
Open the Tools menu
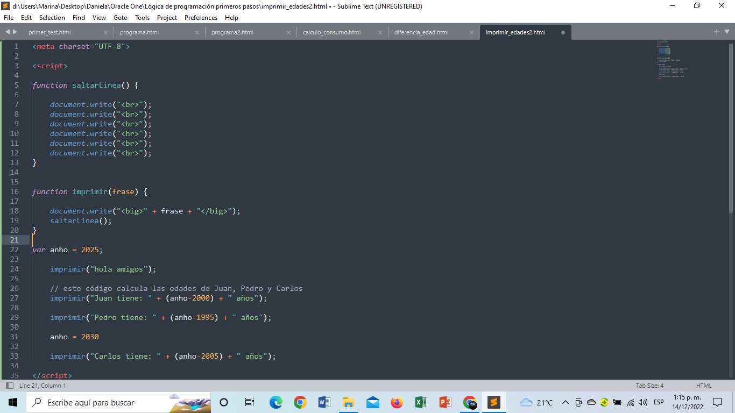pos(142,17)
